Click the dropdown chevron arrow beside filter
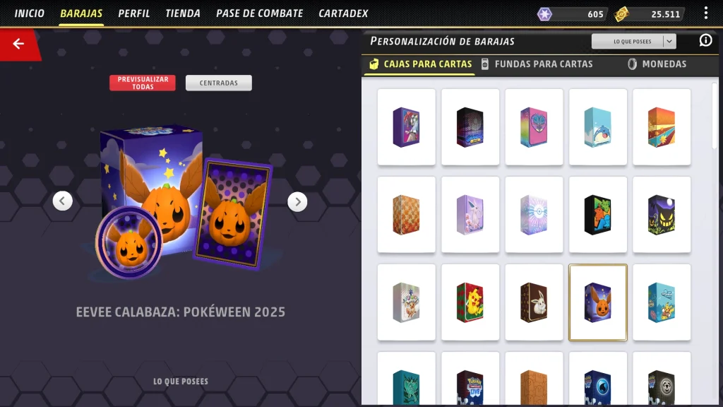 coord(669,42)
